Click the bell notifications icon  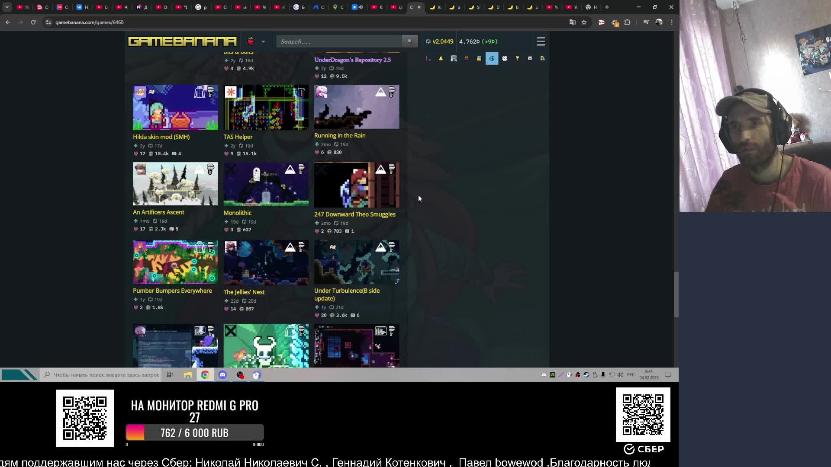coord(441,58)
